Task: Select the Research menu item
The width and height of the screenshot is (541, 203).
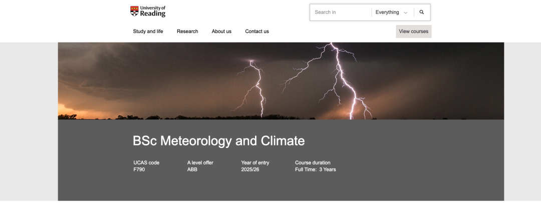Action: coord(187,31)
